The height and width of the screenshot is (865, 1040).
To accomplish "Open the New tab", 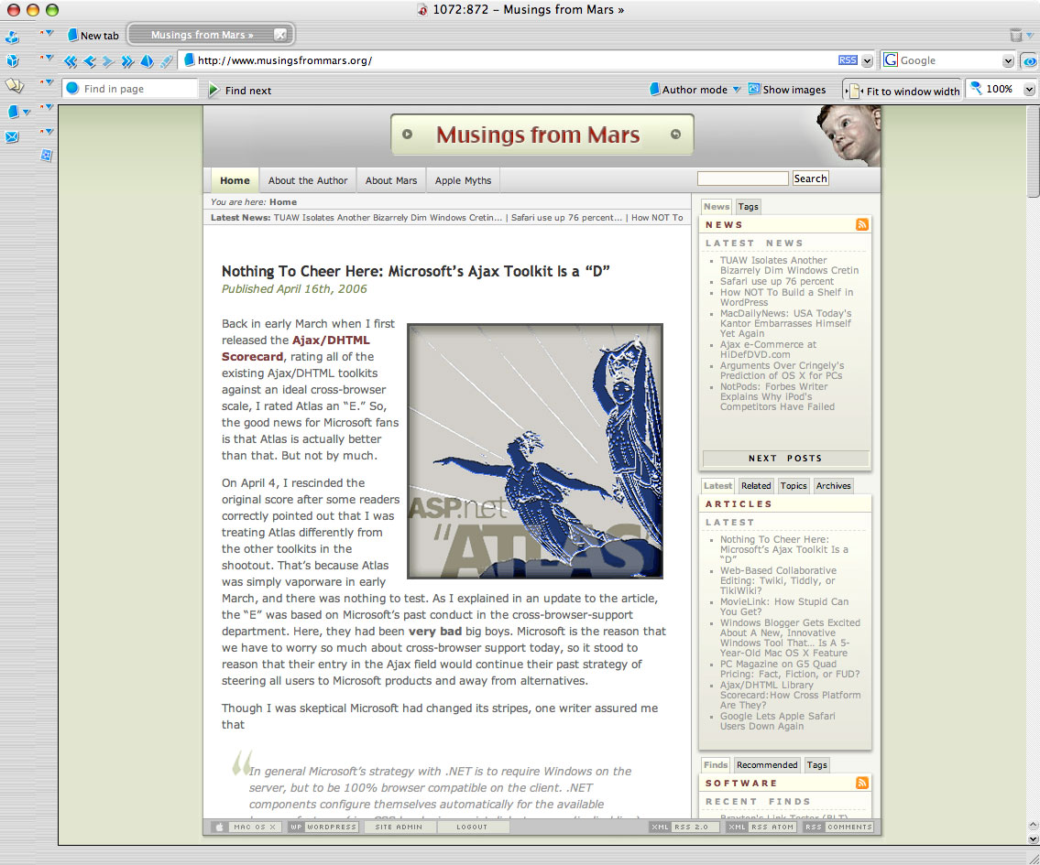I will tap(93, 35).
